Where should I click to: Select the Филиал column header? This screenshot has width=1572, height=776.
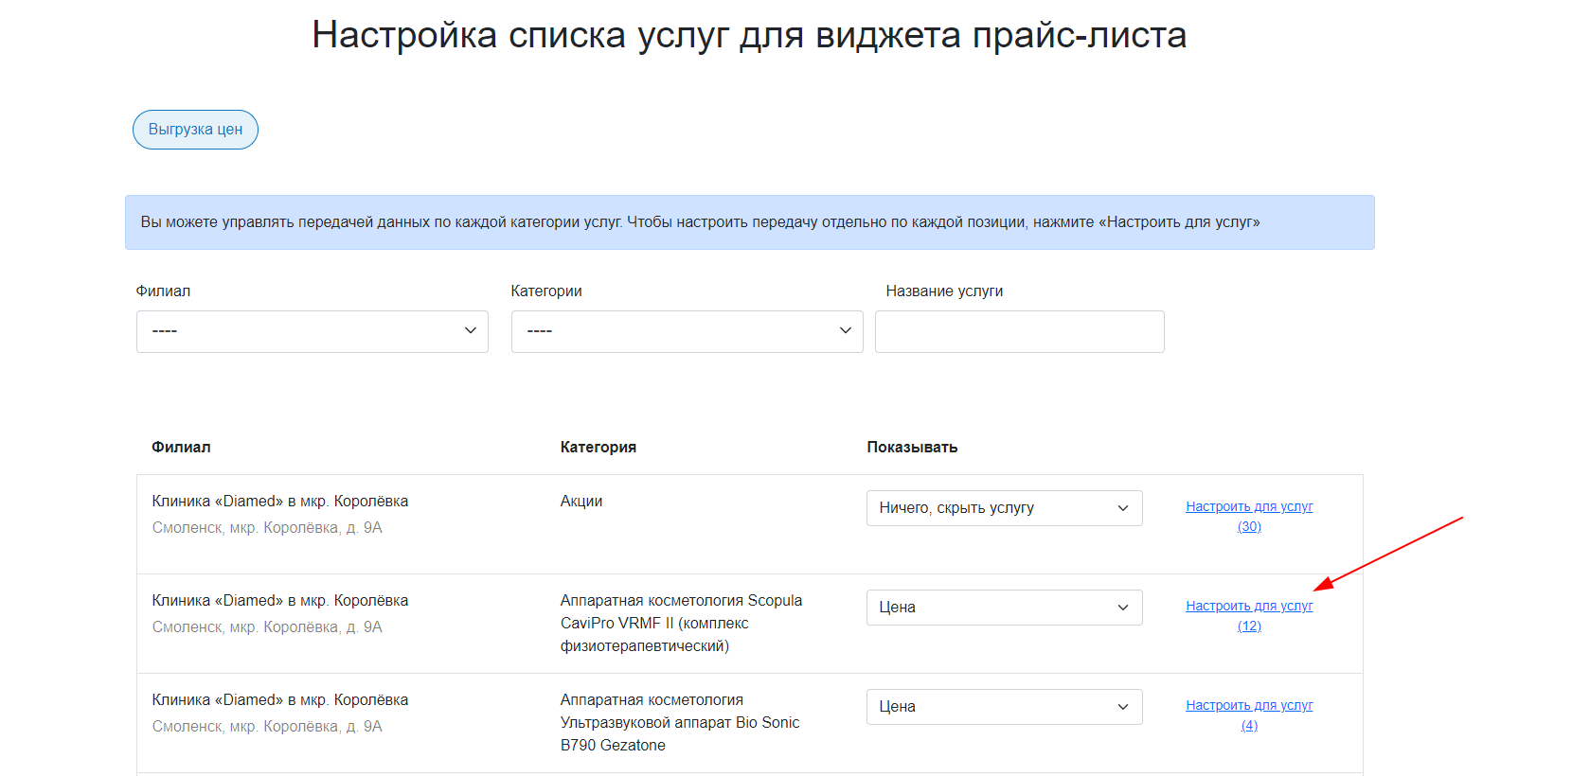(181, 447)
